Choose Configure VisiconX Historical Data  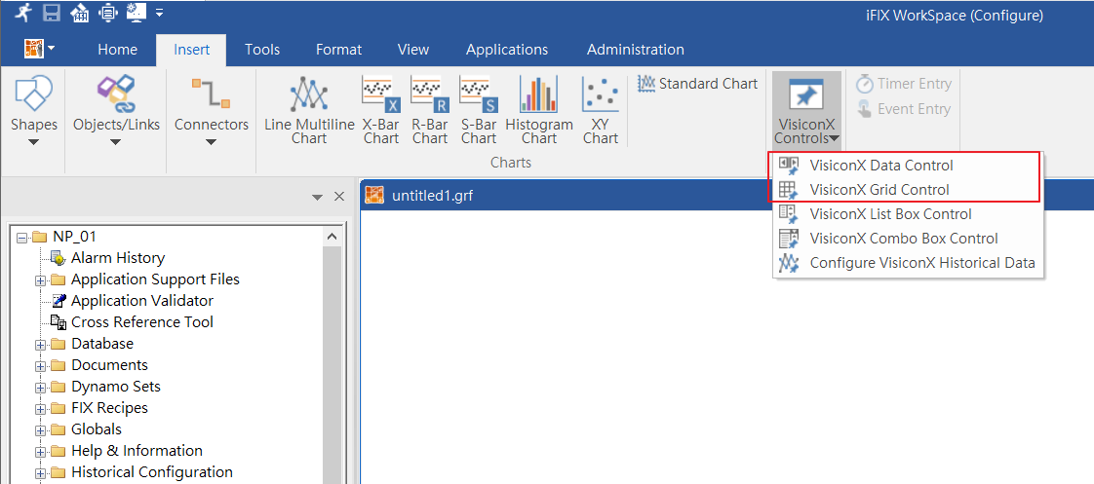908,263
